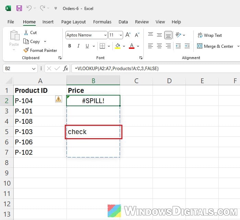Screen dimensions: 240x220
Task: Expand the Name Box dropdown arrow
Action: pyautogui.click(x=34, y=69)
